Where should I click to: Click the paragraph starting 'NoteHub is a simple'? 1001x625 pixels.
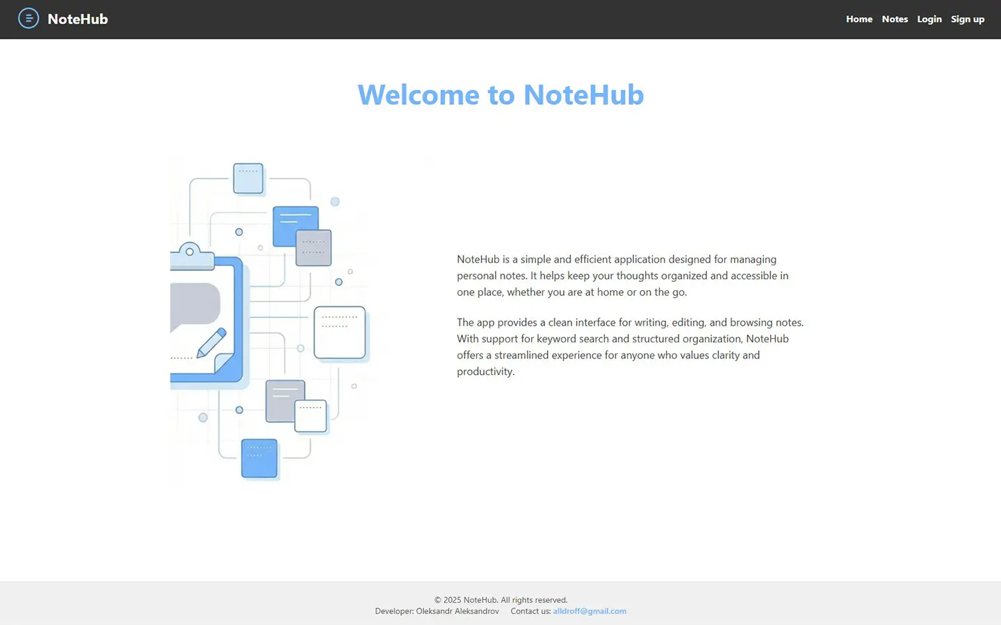[x=622, y=276]
